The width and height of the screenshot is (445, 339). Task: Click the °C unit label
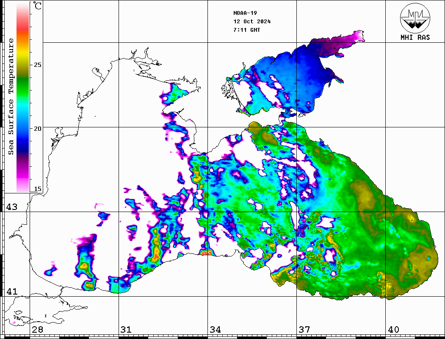[37, 6]
